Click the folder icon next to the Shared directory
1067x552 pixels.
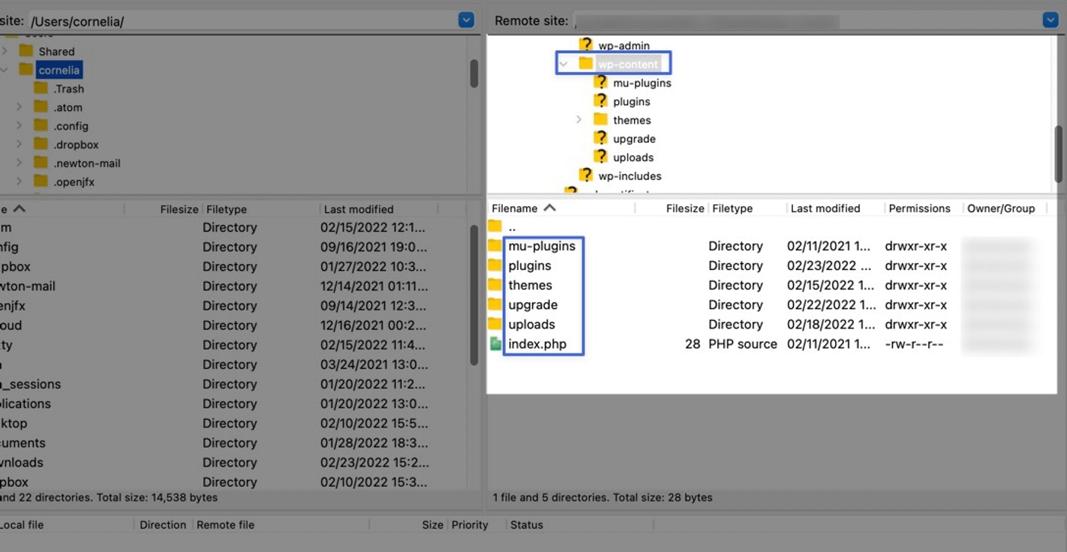[26, 51]
